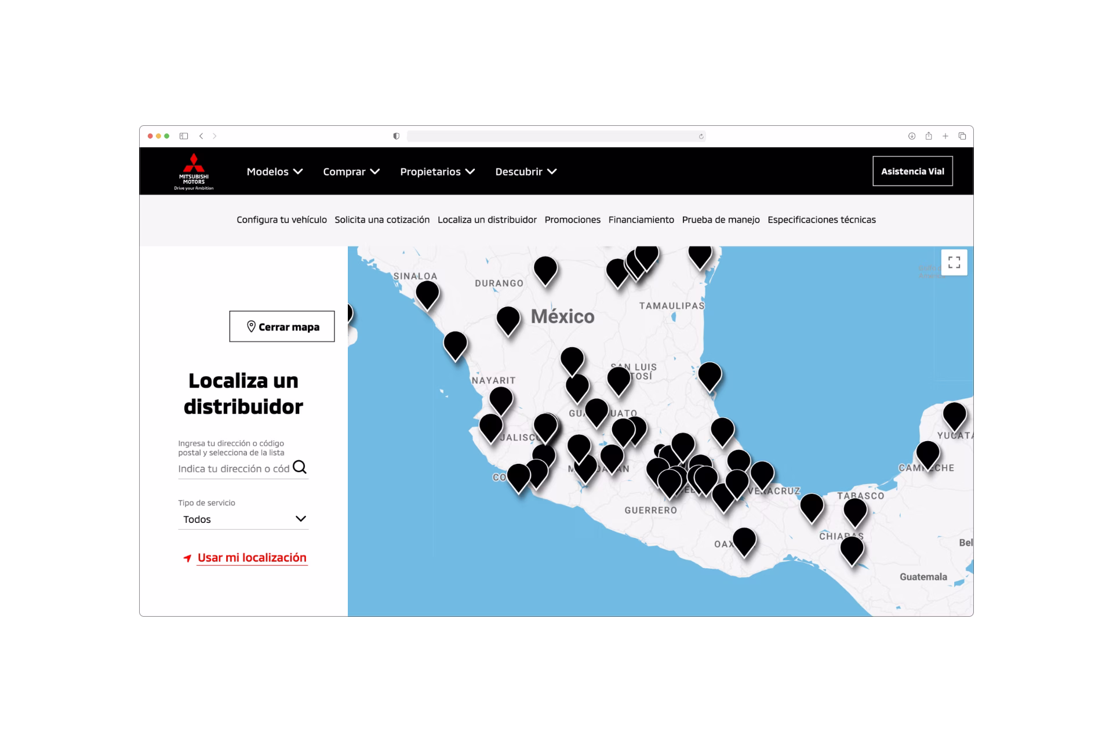Go to Promociones submenu item
This screenshot has width=1113, height=742.
tap(572, 220)
